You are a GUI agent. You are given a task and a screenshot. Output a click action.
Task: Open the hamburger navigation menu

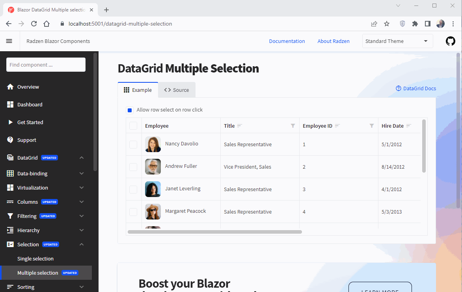pyautogui.click(x=9, y=41)
